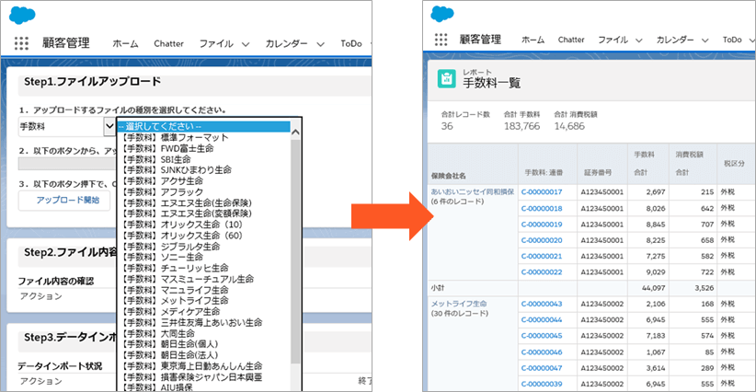
Task: Open record link C-00000021
Action: (x=542, y=256)
